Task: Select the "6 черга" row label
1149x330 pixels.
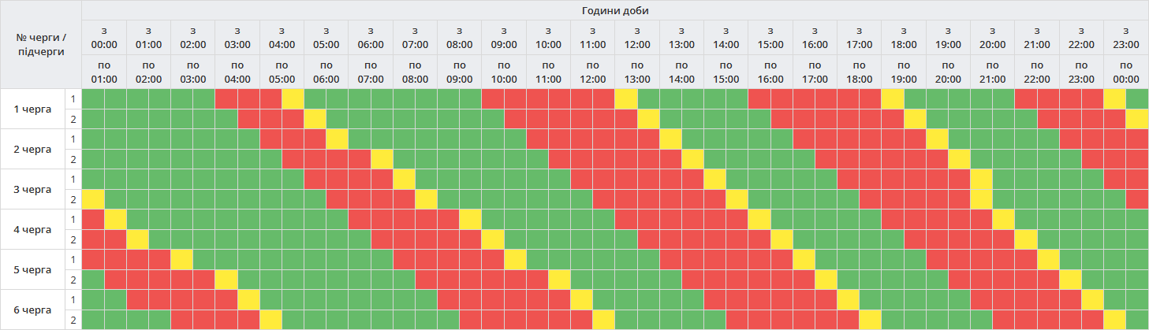Action: [33, 310]
